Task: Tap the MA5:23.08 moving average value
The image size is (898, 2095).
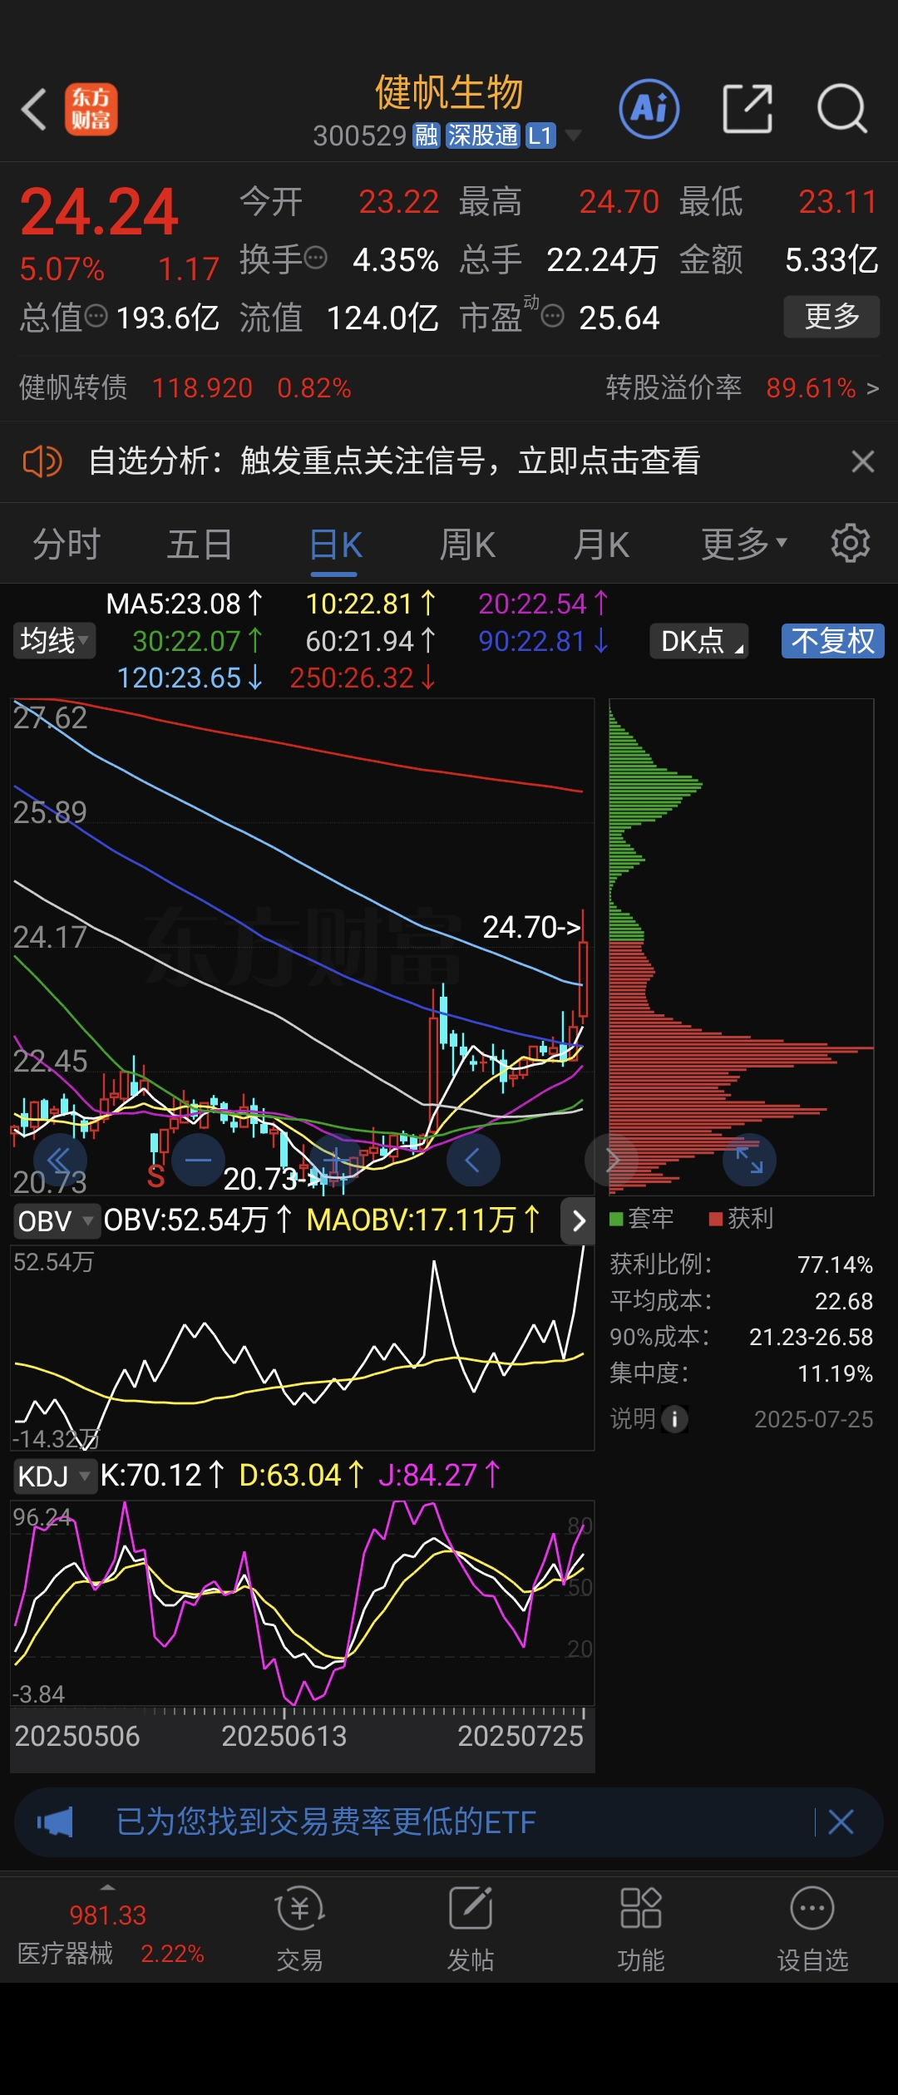Action: point(185,604)
